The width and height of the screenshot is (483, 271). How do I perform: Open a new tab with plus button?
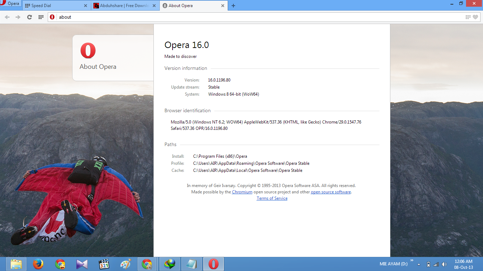[233, 6]
